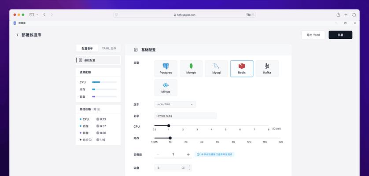Click the 512Mi label on memory scale
The width and height of the screenshot is (369, 176).
click(x=155, y=142)
